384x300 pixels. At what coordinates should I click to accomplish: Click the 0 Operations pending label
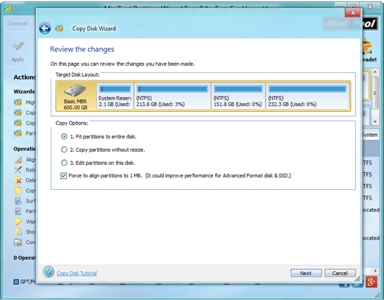[x=24, y=258]
